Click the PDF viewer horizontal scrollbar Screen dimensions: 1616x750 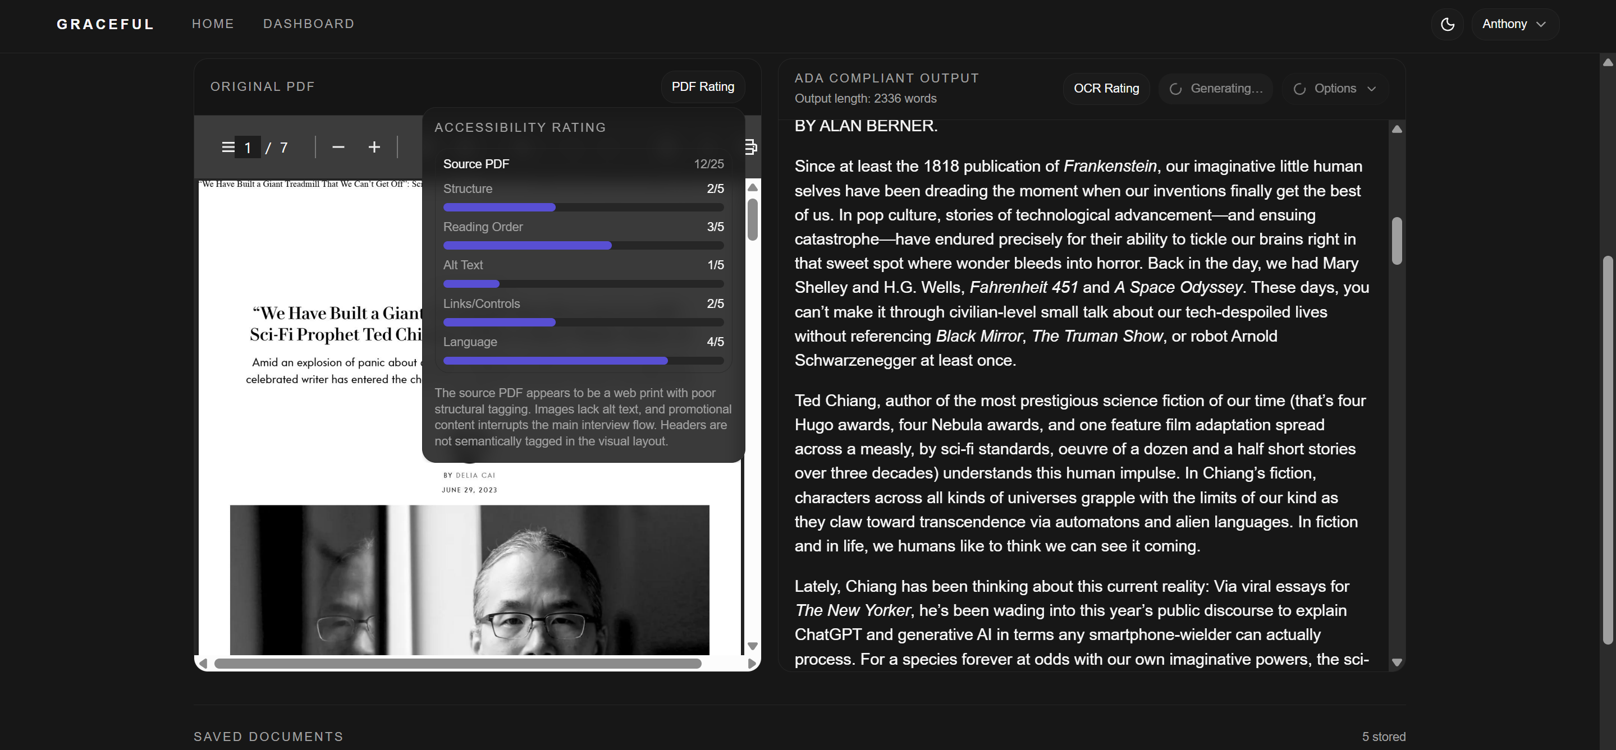tap(457, 664)
